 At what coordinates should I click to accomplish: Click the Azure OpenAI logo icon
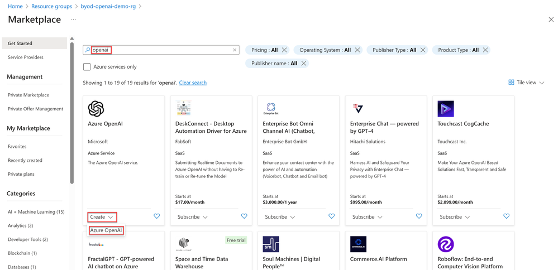(96, 109)
